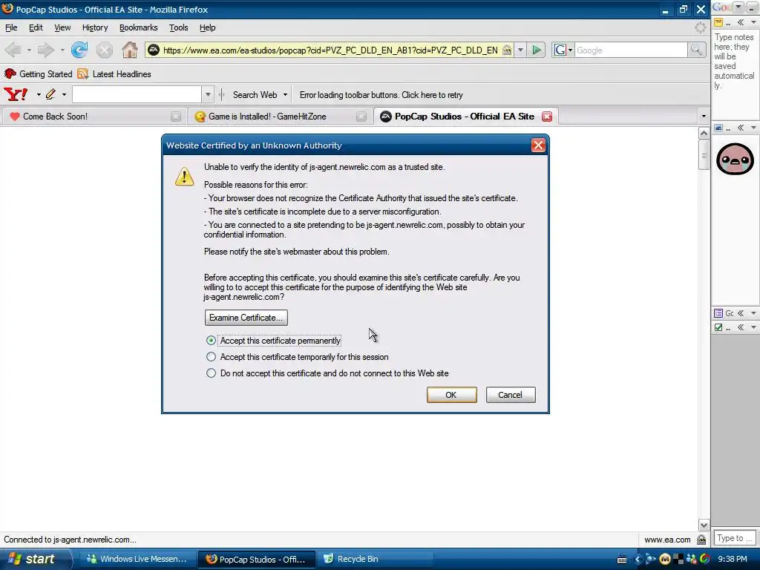
Task: Open the list all tabs dropdown
Action: coord(704,116)
